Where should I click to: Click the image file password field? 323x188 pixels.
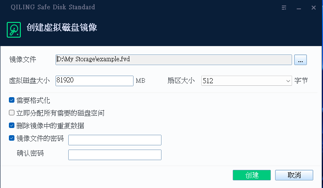point(114,140)
